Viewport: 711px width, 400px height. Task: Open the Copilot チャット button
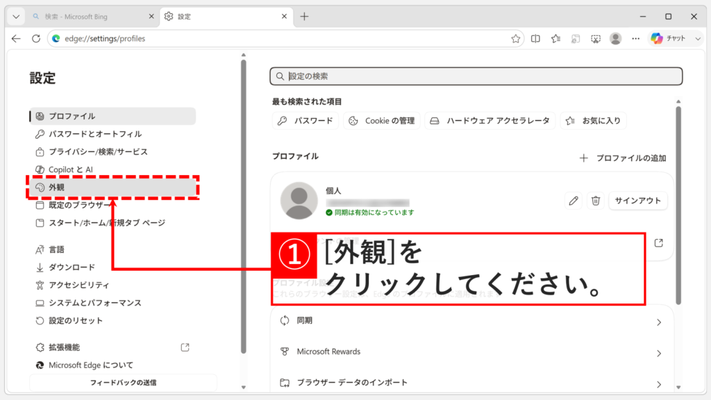pyautogui.click(x=669, y=39)
